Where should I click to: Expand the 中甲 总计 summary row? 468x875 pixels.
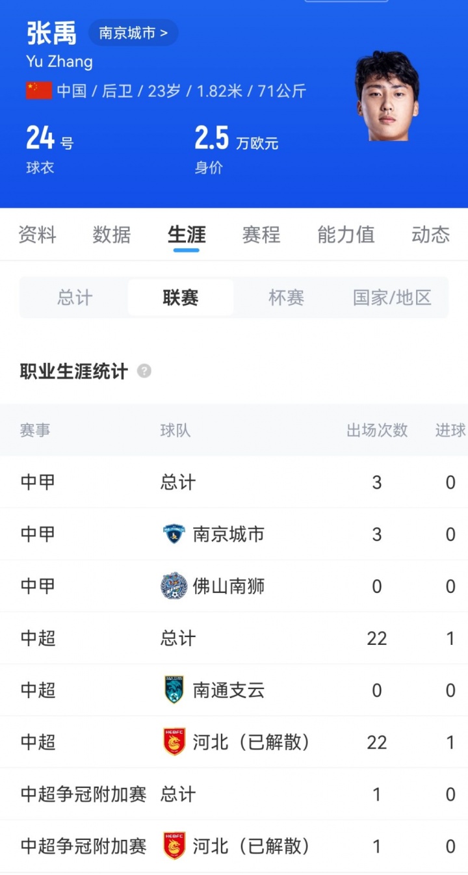point(175,482)
